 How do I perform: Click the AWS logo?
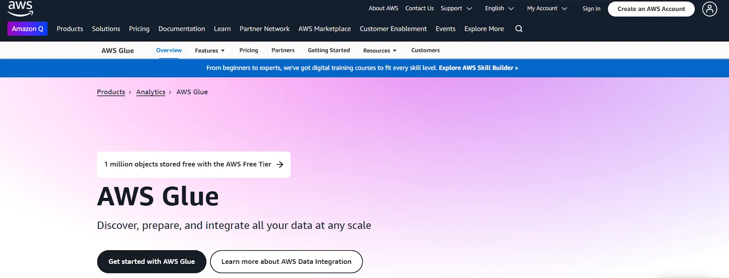21,8
